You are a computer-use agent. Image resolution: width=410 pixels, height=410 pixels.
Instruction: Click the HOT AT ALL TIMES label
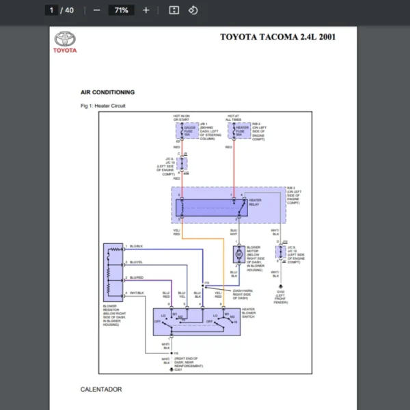click(234, 118)
